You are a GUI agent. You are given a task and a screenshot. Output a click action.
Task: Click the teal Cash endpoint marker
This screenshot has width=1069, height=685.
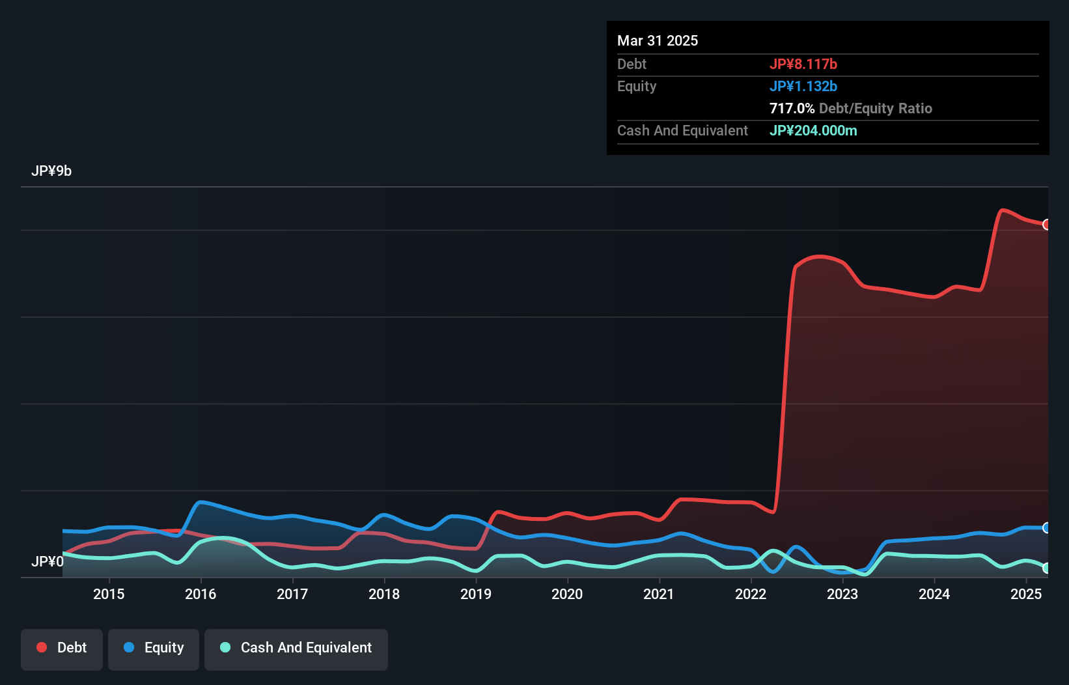1047,568
